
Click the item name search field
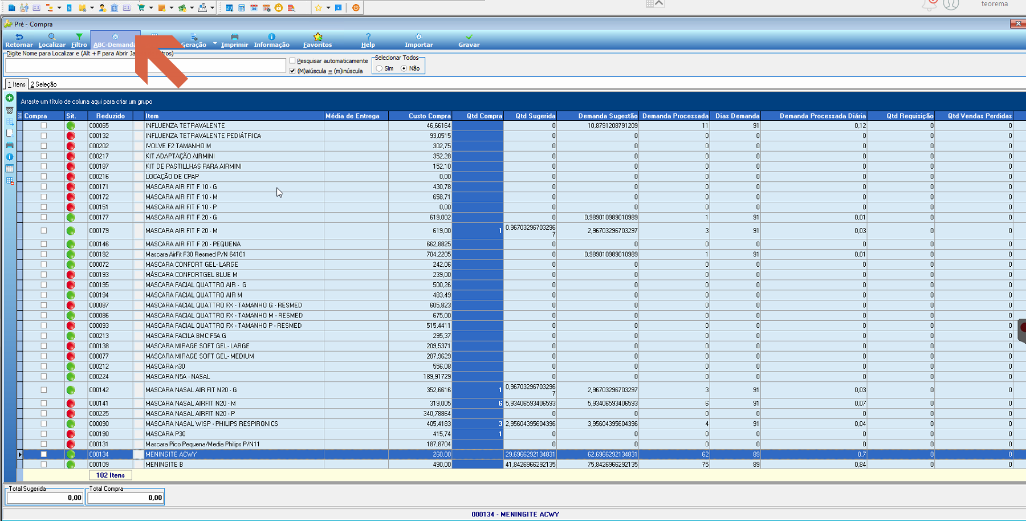click(x=145, y=66)
